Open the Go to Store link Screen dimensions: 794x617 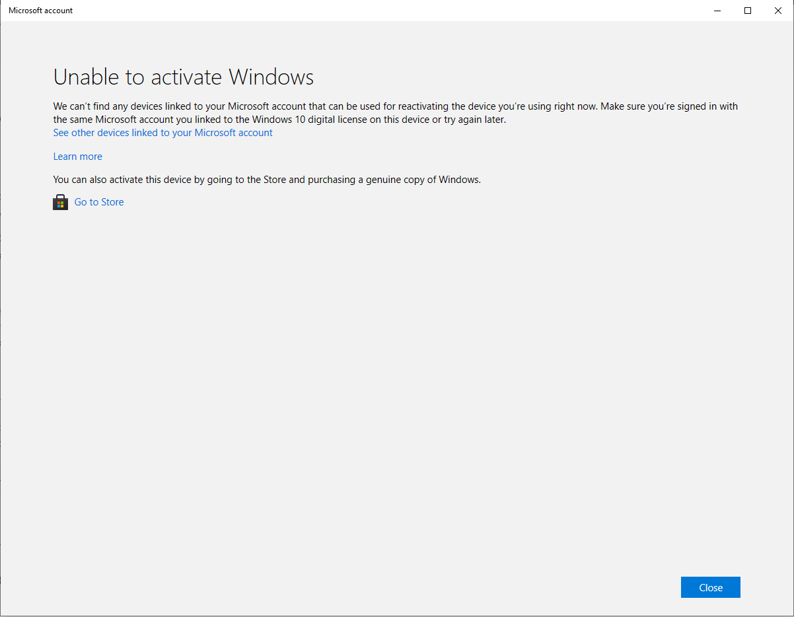tap(99, 202)
